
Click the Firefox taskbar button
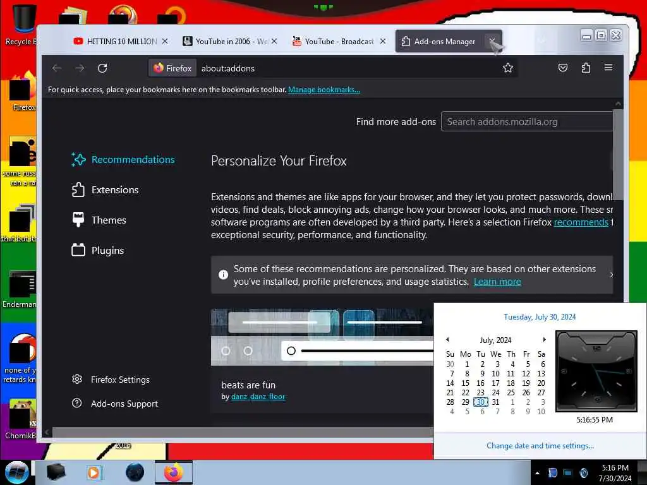click(174, 472)
